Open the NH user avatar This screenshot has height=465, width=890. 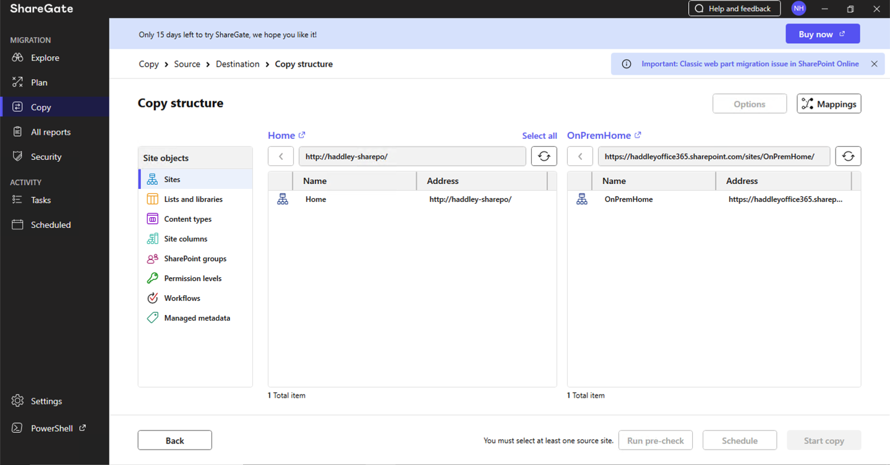tap(798, 9)
